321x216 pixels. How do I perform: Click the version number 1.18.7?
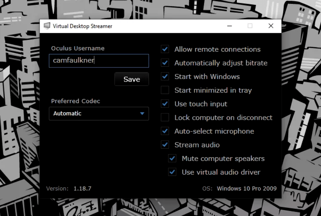pyautogui.click(x=82, y=188)
